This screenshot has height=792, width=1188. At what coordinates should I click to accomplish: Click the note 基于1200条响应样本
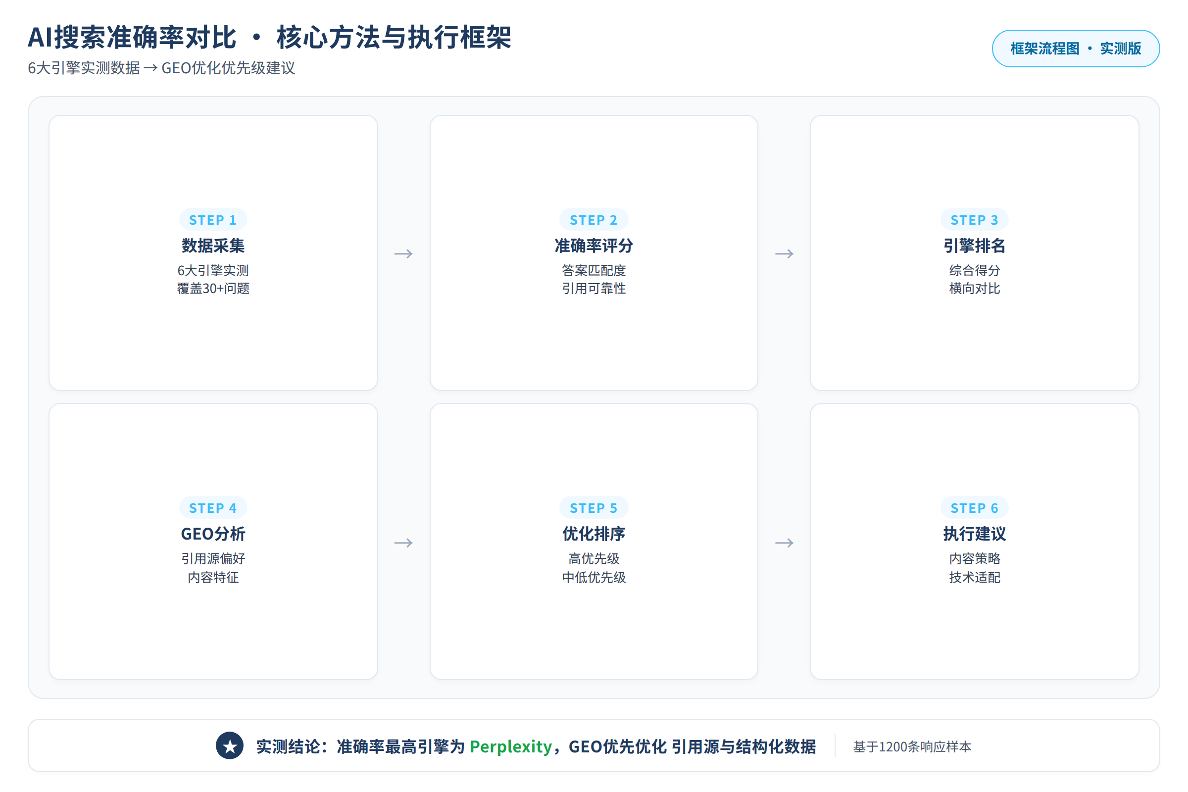(912, 746)
